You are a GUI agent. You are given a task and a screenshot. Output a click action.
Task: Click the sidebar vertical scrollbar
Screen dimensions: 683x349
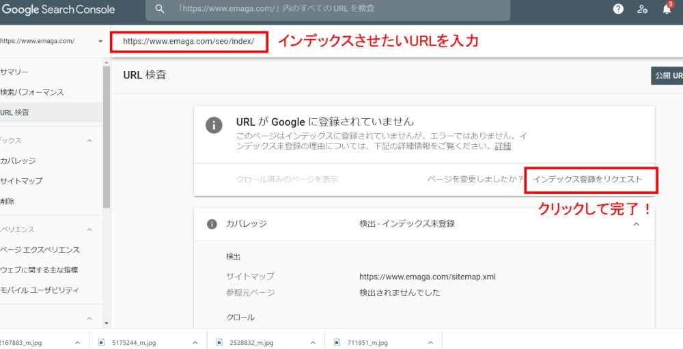click(106, 137)
